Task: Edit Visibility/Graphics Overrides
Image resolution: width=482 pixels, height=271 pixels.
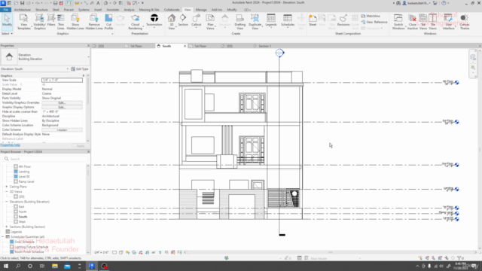Action: point(62,102)
